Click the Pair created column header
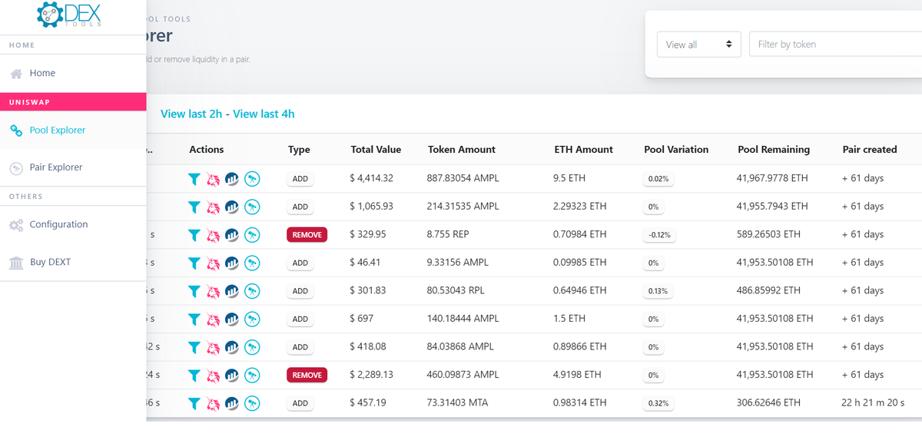 click(x=870, y=150)
